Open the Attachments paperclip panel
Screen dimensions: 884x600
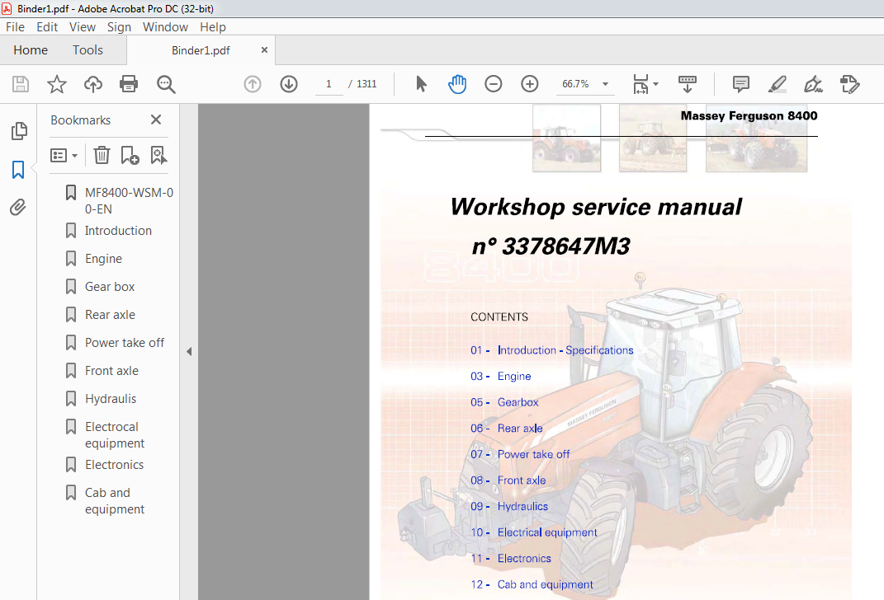18,207
